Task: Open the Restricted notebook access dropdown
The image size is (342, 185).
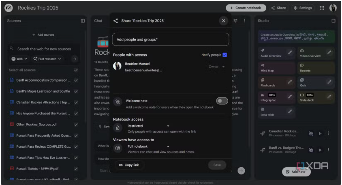Action: (148, 126)
